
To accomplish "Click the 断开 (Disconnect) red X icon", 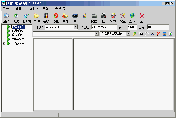I will tap(142, 18).
